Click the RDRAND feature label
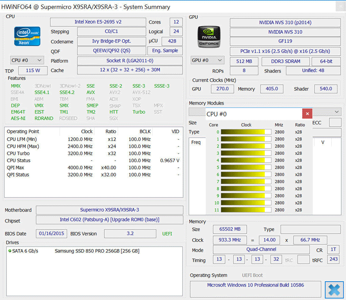 point(44,118)
